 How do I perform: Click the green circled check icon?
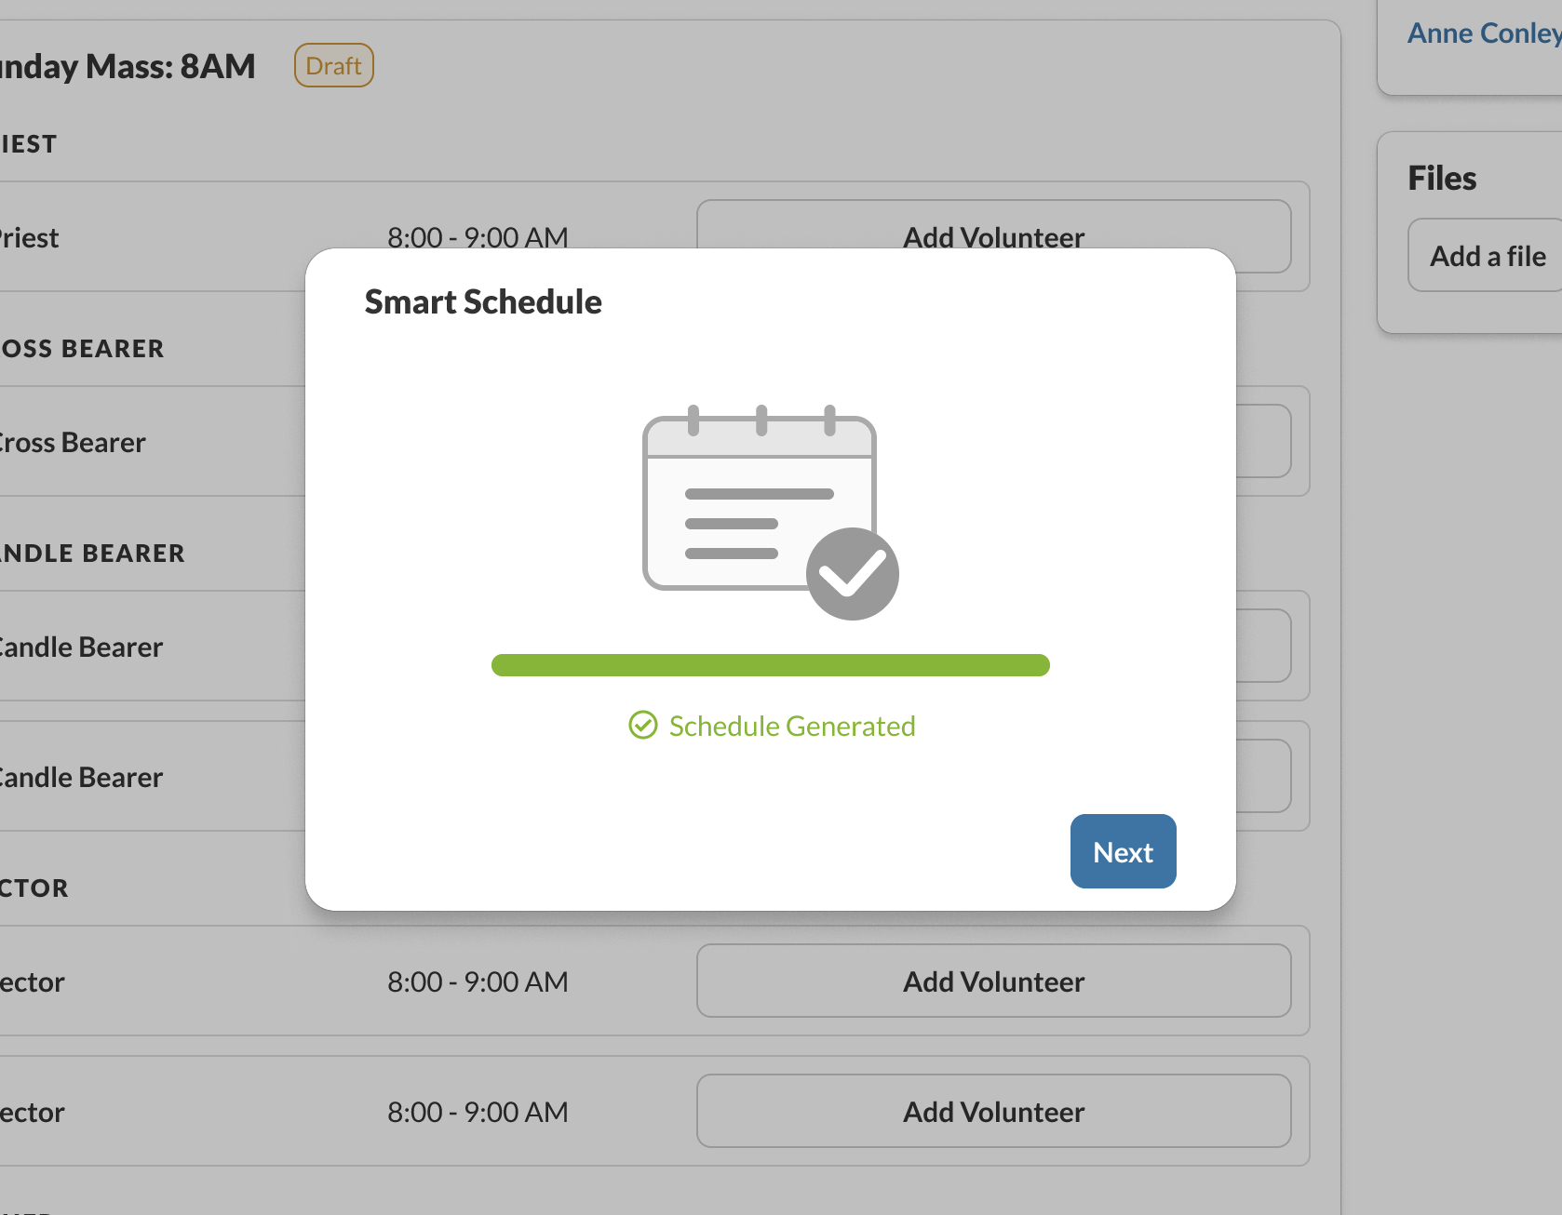click(x=642, y=725)
